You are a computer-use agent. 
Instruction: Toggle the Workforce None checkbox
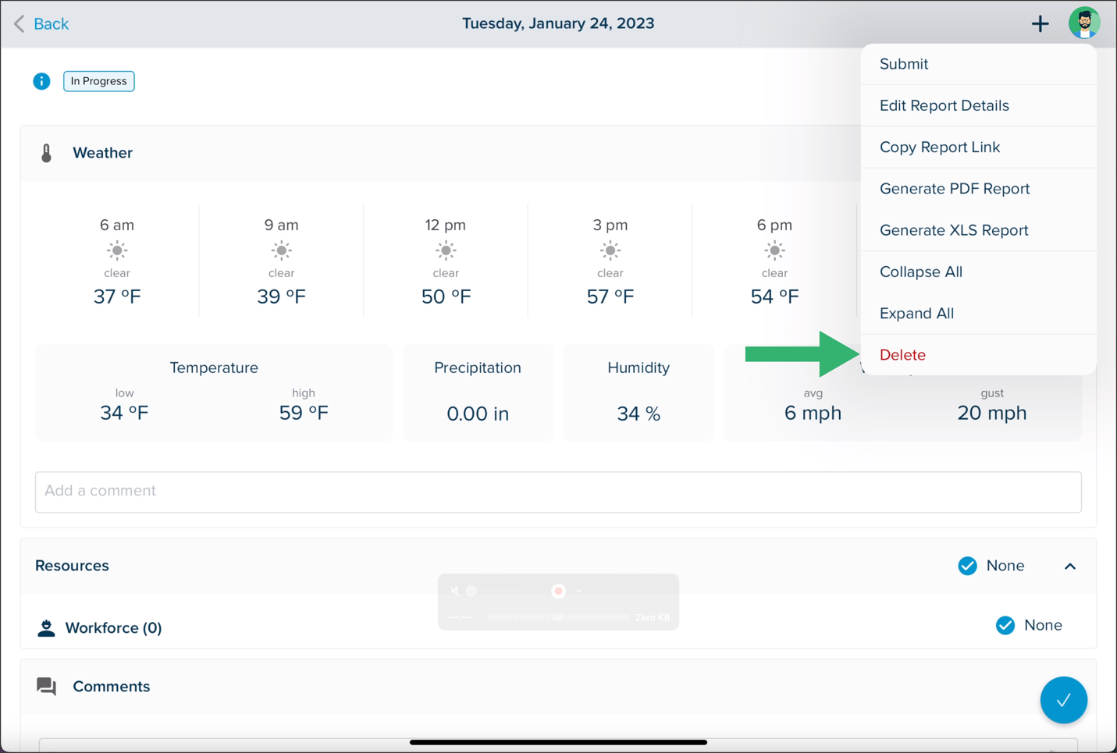(1005, 625)
